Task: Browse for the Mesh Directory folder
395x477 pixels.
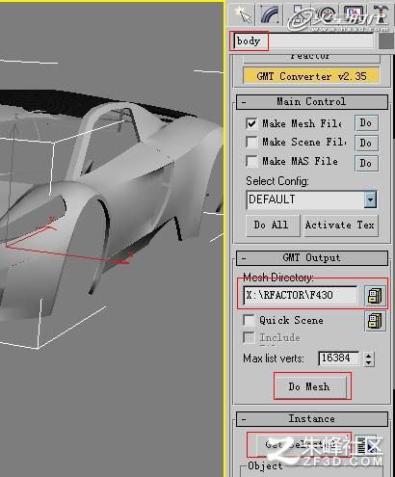Action: pos(375,296)
